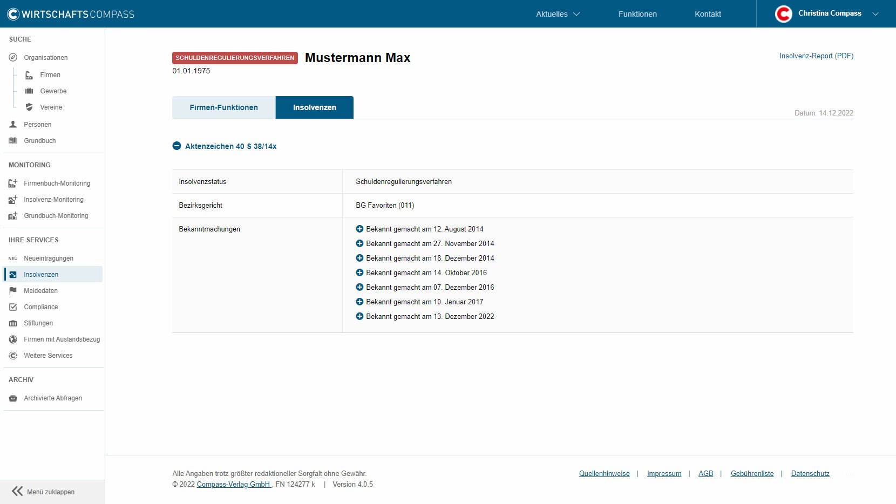This screenshot has width=896, height=504.
Task: Select the Gewerbe briefcase icon
Action: (x=29, y=91)
